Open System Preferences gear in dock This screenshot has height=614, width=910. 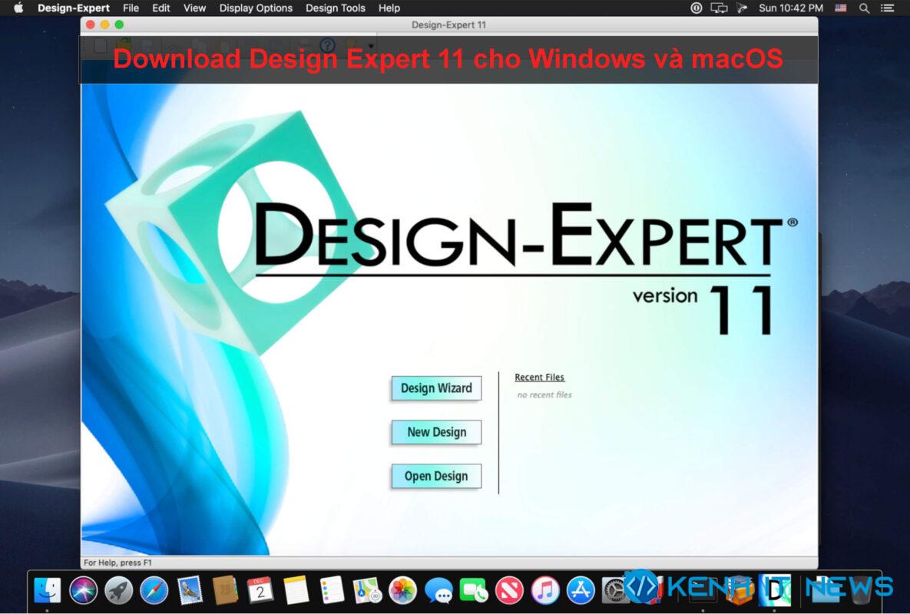click(x=614, y=590)
